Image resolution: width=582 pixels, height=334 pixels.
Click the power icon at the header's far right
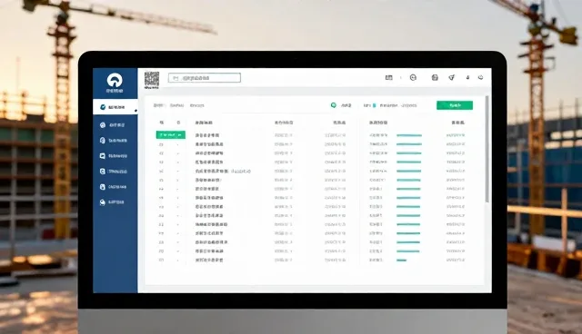pyautogui.click(x=481, y=77)
